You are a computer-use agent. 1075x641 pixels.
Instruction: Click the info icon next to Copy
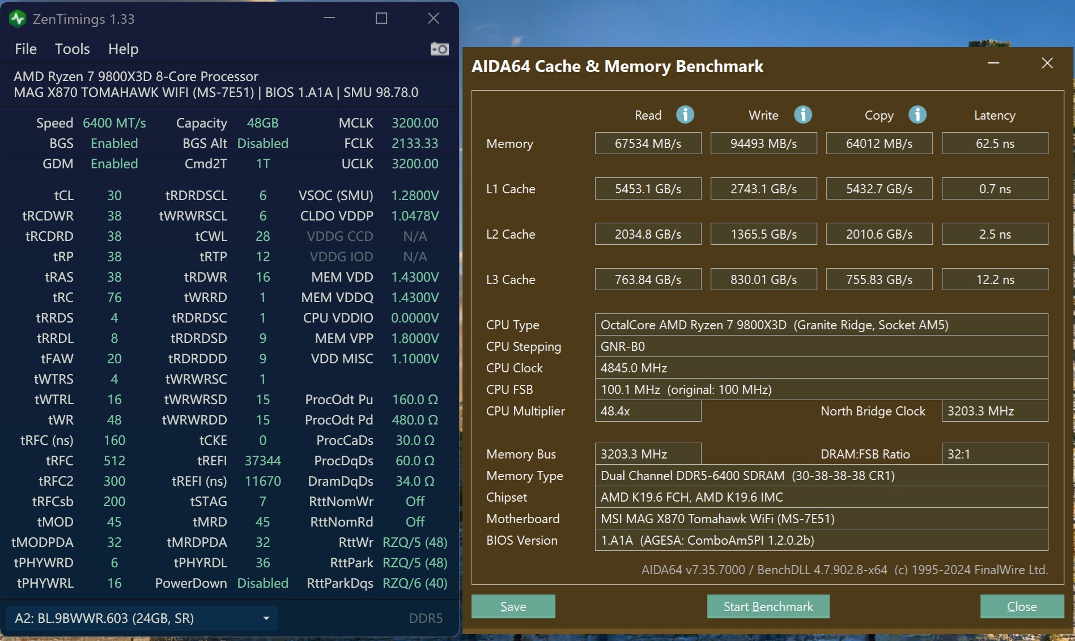[x=918, y=114]
